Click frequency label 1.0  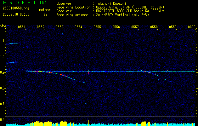click(x=3, y=57)
